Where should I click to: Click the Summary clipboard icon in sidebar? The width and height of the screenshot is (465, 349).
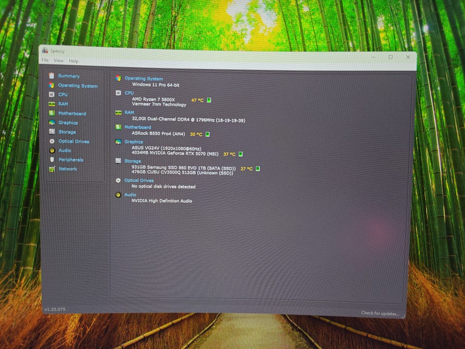(52, 76)
